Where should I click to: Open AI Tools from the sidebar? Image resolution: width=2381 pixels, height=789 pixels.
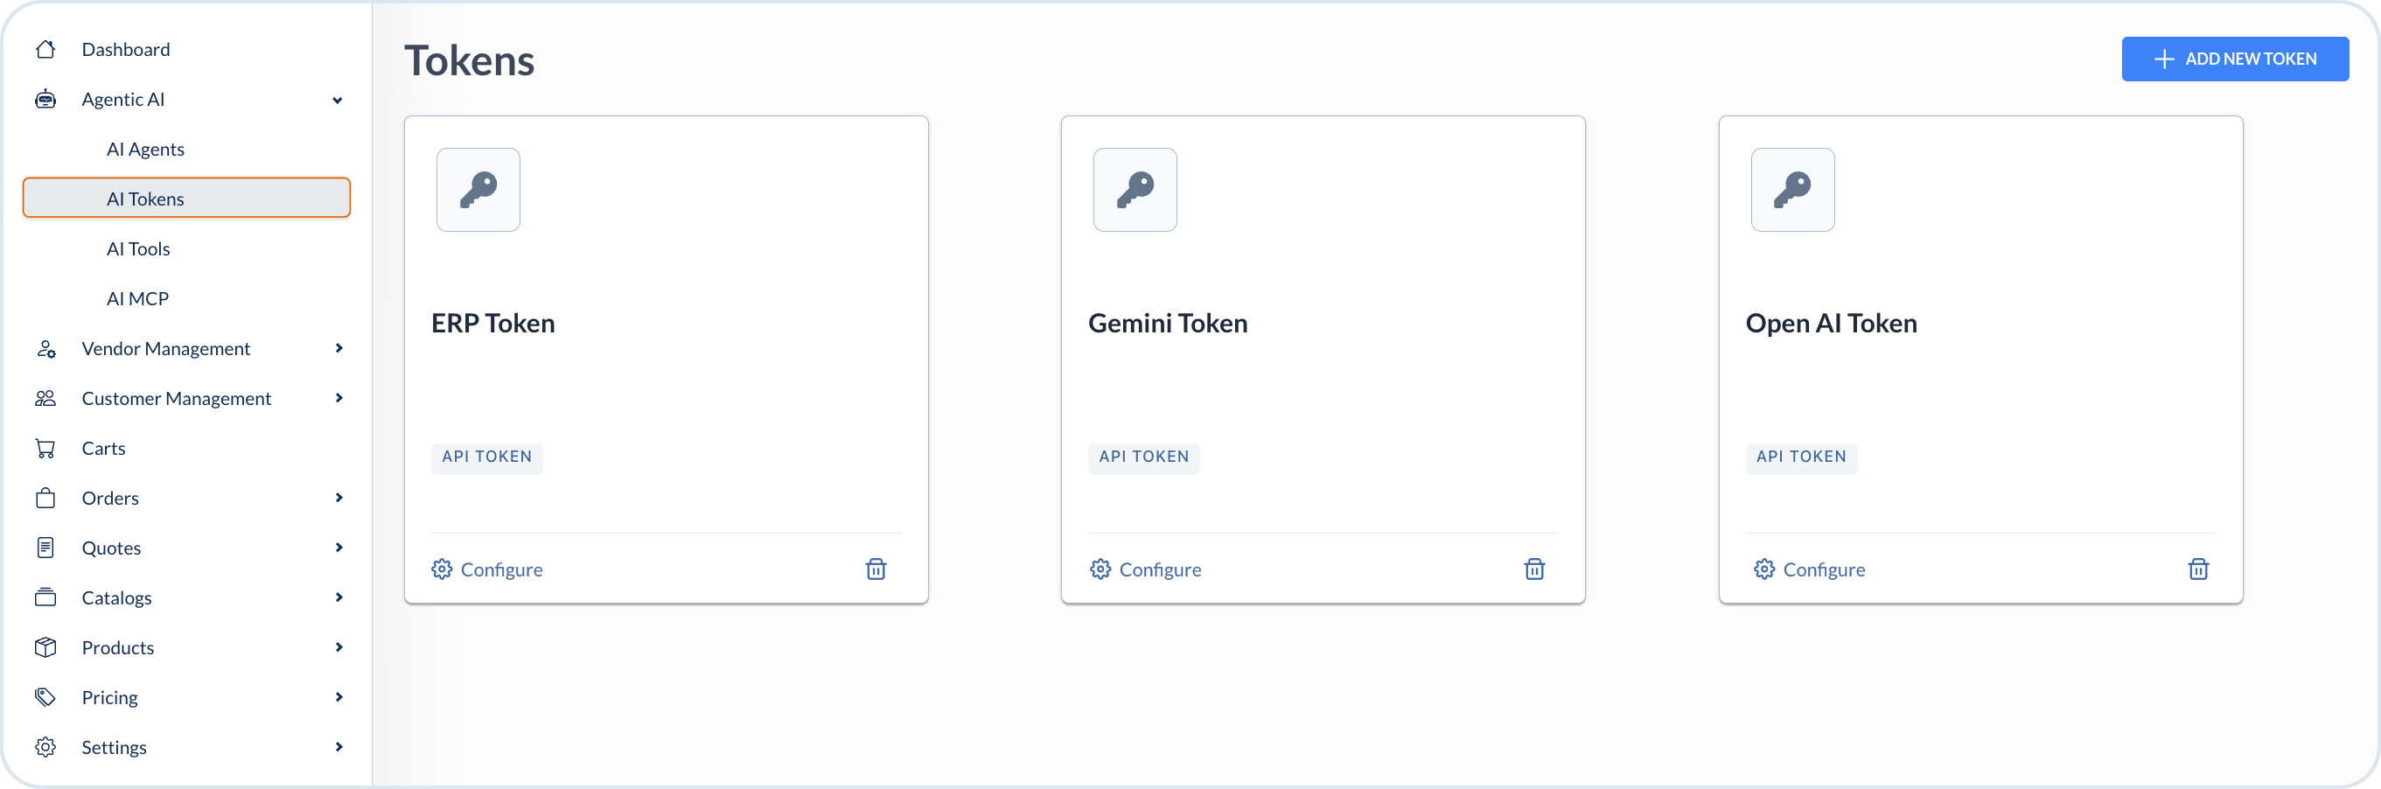pyautogui.click(x=139, y=248)
